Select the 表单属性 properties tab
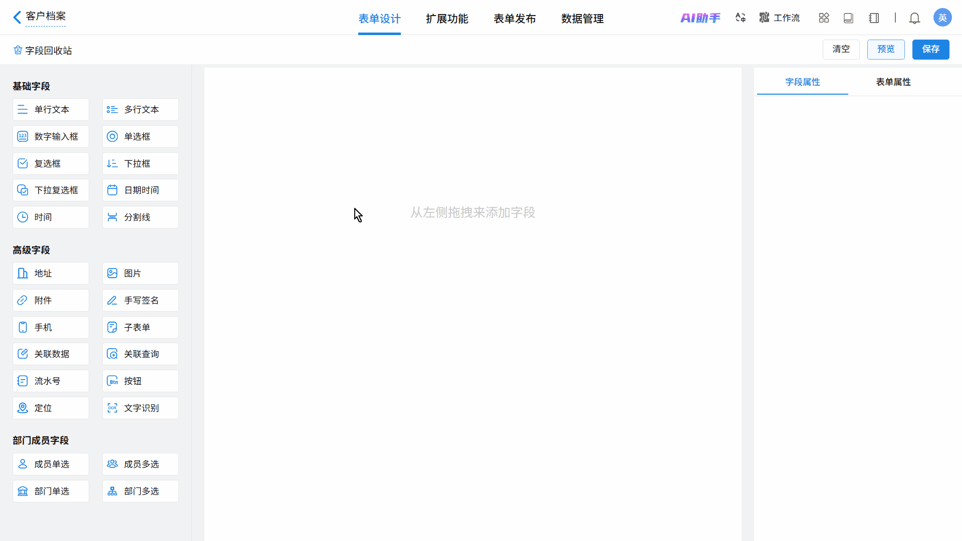 [x=893, y=82]
